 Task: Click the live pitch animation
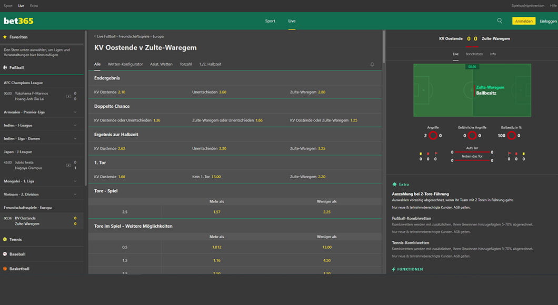click(x=472, y=90)
